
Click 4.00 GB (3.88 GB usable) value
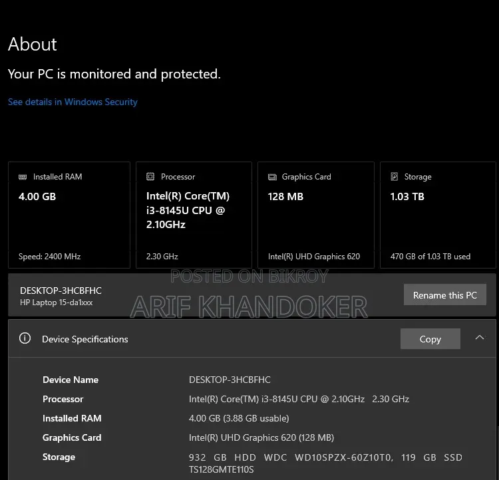pyautogui.click(x=239, y=418)
